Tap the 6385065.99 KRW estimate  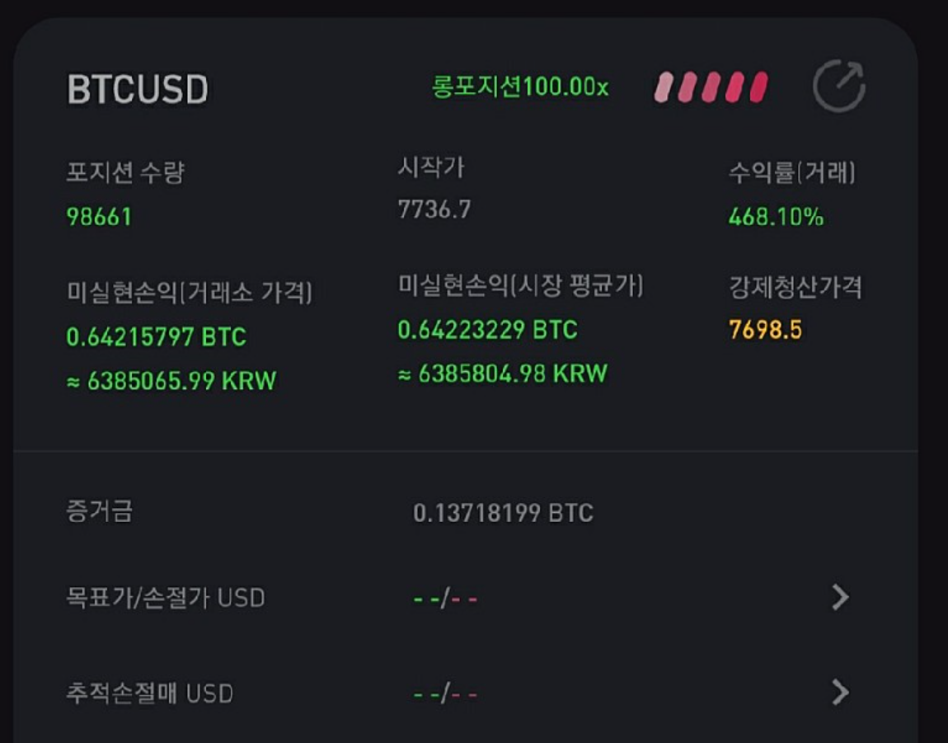[171, 381]
